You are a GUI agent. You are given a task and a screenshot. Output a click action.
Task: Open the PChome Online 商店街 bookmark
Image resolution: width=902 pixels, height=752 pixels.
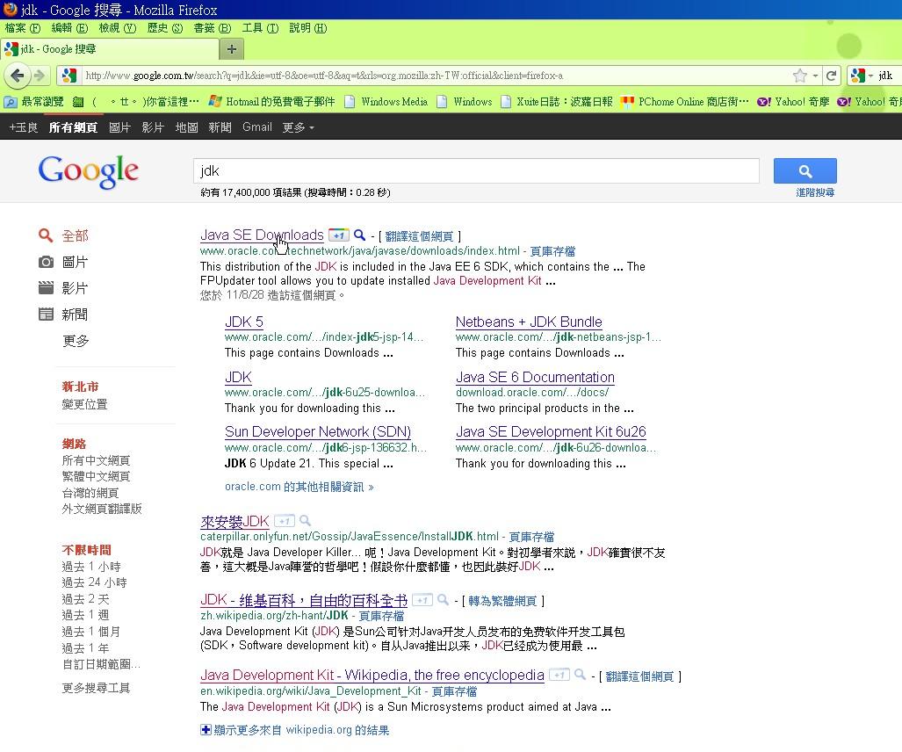tap(685, 102)
